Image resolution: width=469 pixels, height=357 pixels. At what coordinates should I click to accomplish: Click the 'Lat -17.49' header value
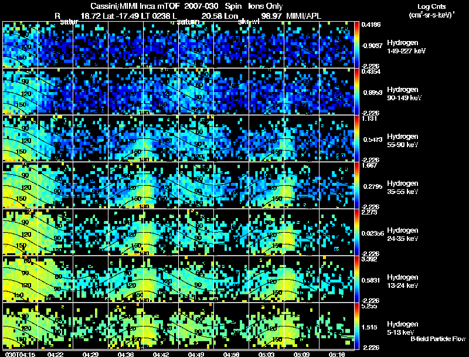click(x=121, y=16)
